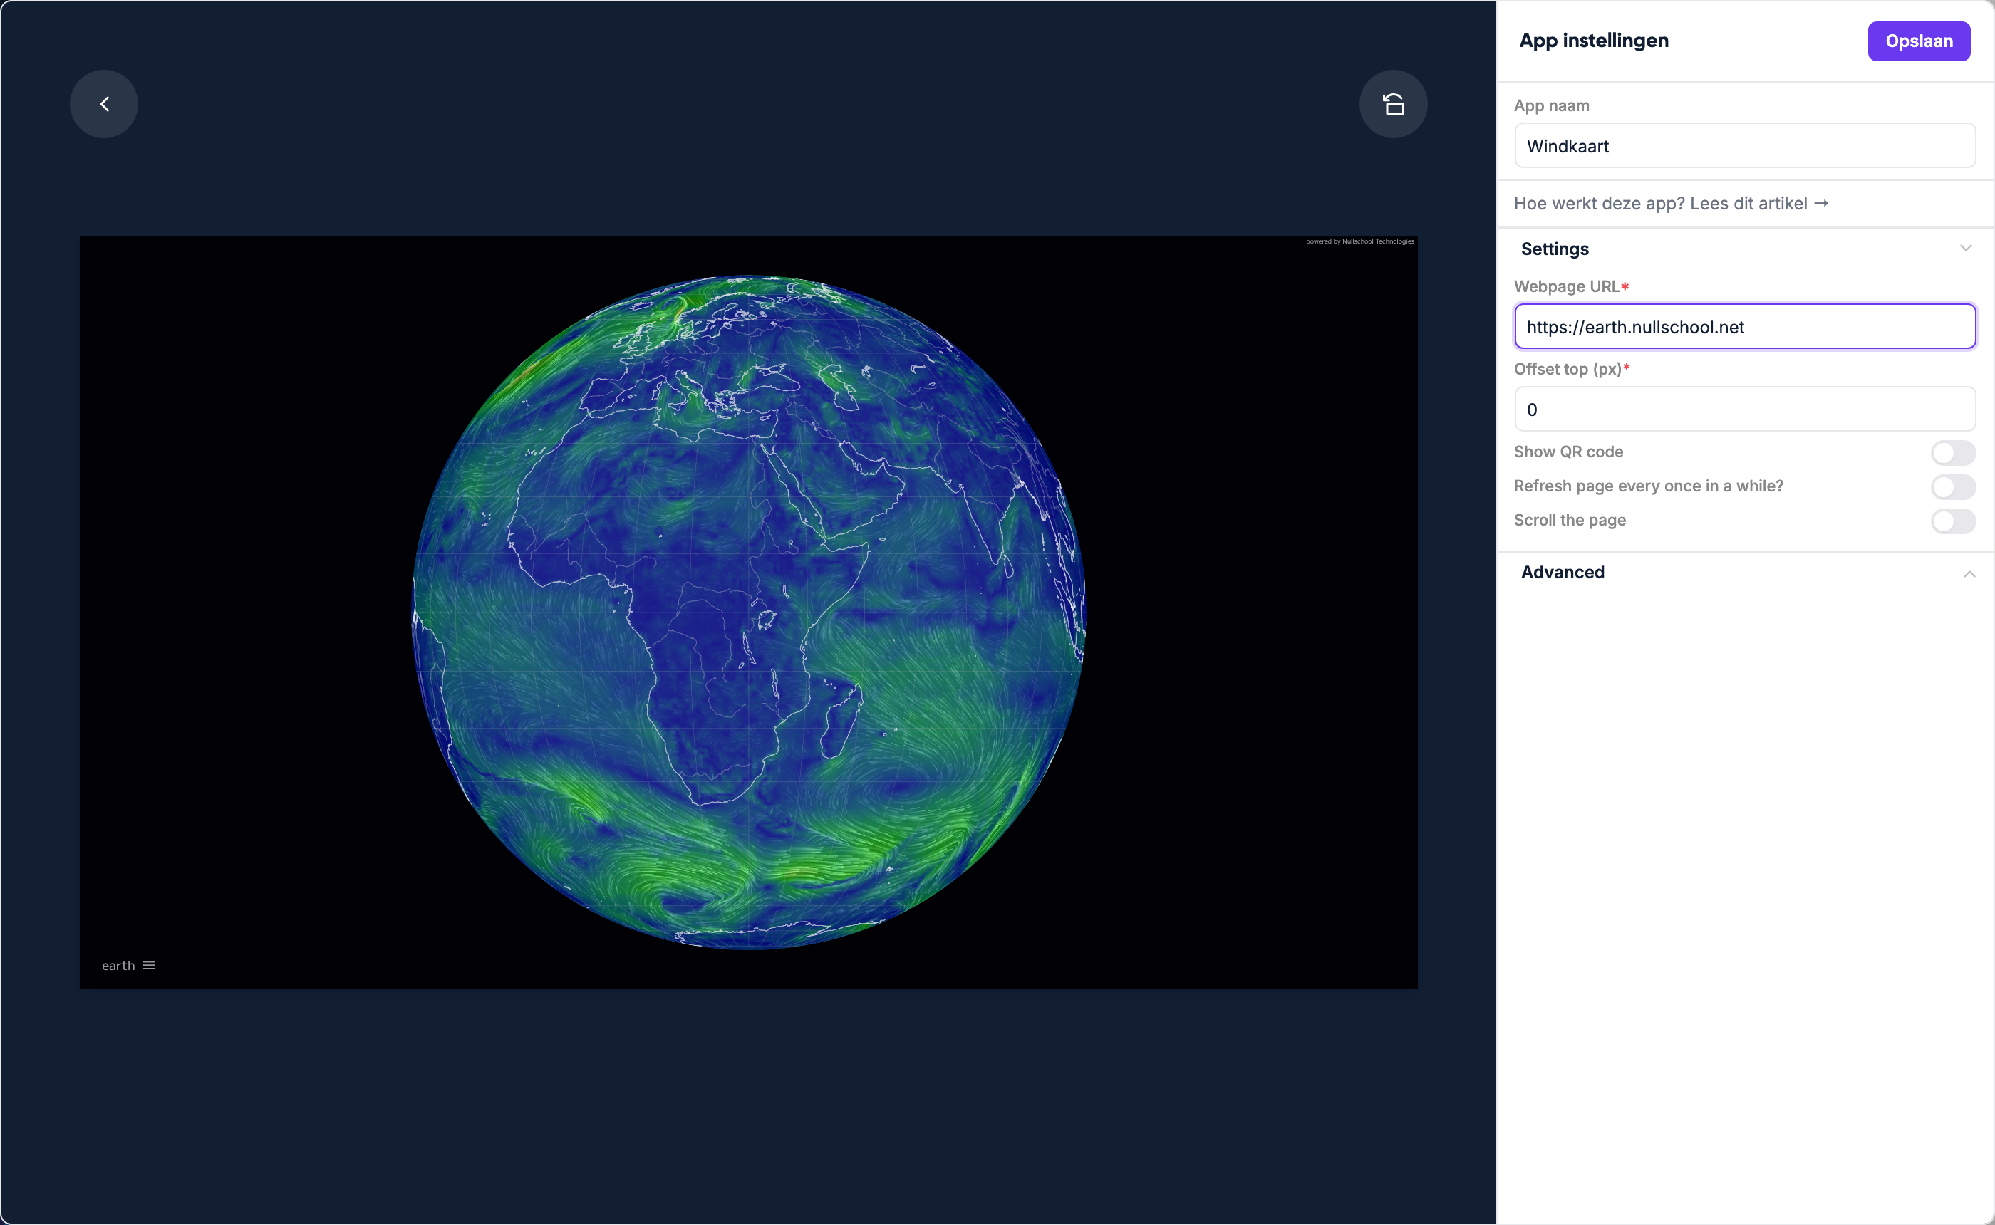Enable the Scroll the page toggle
The width and height of the screenshot is (1995, 1225).
[1953, 520]
